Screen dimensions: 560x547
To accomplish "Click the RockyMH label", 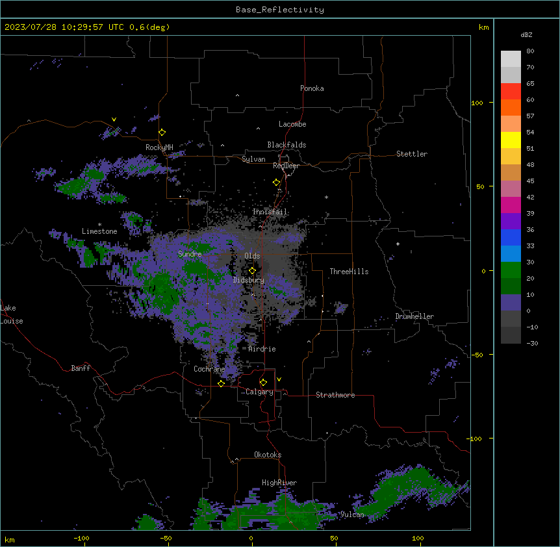I will point(159,147).
